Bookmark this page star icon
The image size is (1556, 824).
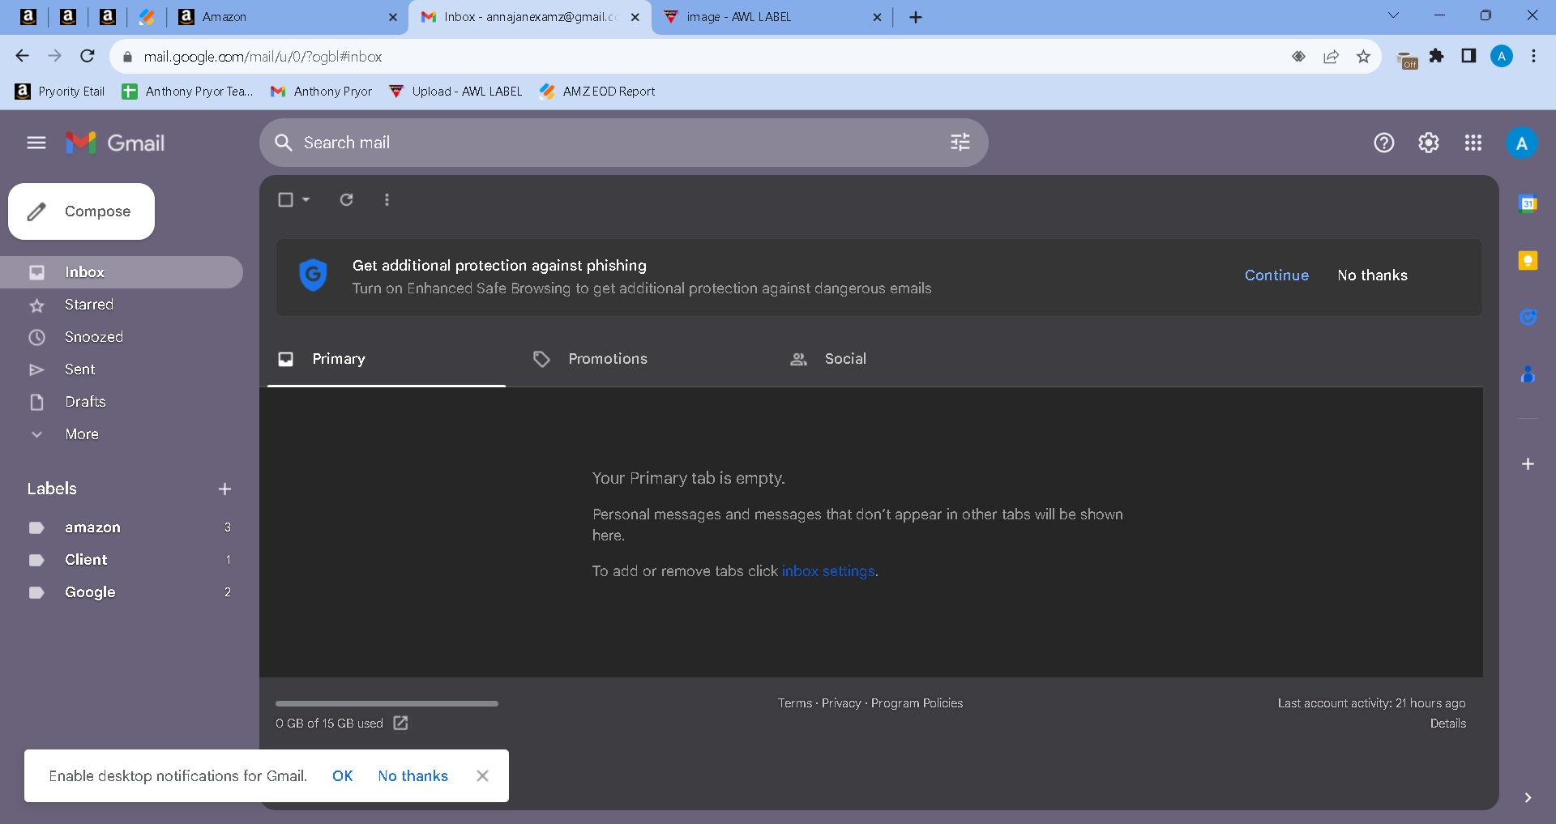1363,56
